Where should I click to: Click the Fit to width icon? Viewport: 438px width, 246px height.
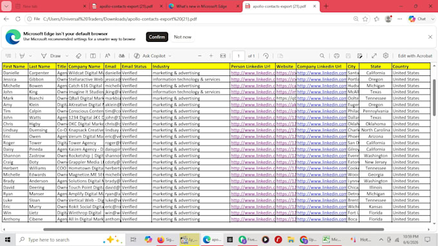pos(223,56)
